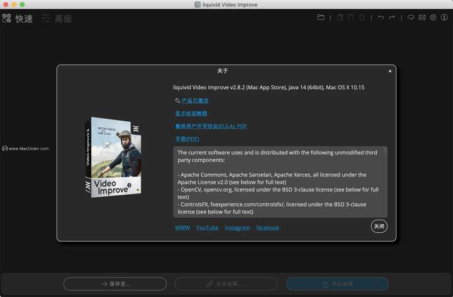Click the 'Apache Commons, Apache Sanselan' license line
The width and height of the screenshot is (453, 297).
point(272,178)
